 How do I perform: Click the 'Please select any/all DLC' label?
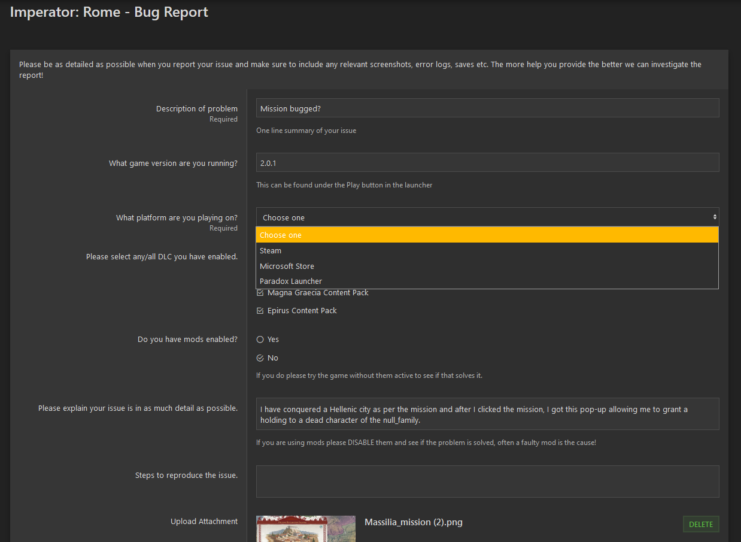[x=162, y=256]
